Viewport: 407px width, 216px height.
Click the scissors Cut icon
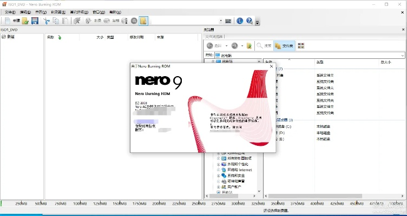pyautogui.click(x=47, y=21)
